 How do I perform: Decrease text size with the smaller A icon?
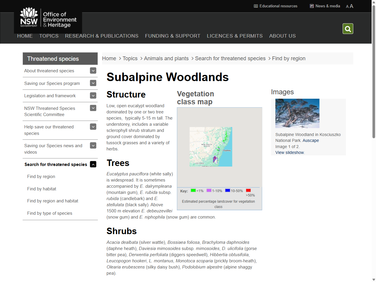point(347,6)
